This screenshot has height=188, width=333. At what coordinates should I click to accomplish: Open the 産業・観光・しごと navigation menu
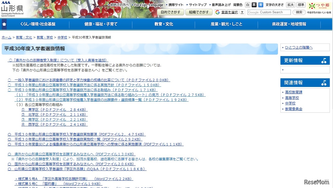226,24
